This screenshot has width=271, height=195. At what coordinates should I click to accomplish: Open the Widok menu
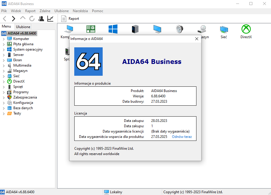[x=16, y=11]
